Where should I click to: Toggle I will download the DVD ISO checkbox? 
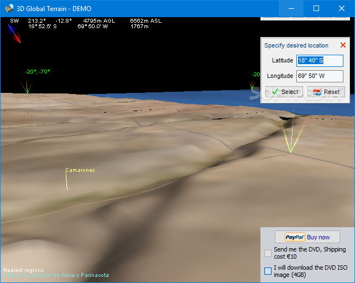tap(268, 271)
